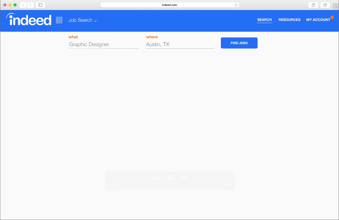Open the RESOURCES menu
Image resolution: width=339 pixels, height=220 pixels.
tap(289, 20)
